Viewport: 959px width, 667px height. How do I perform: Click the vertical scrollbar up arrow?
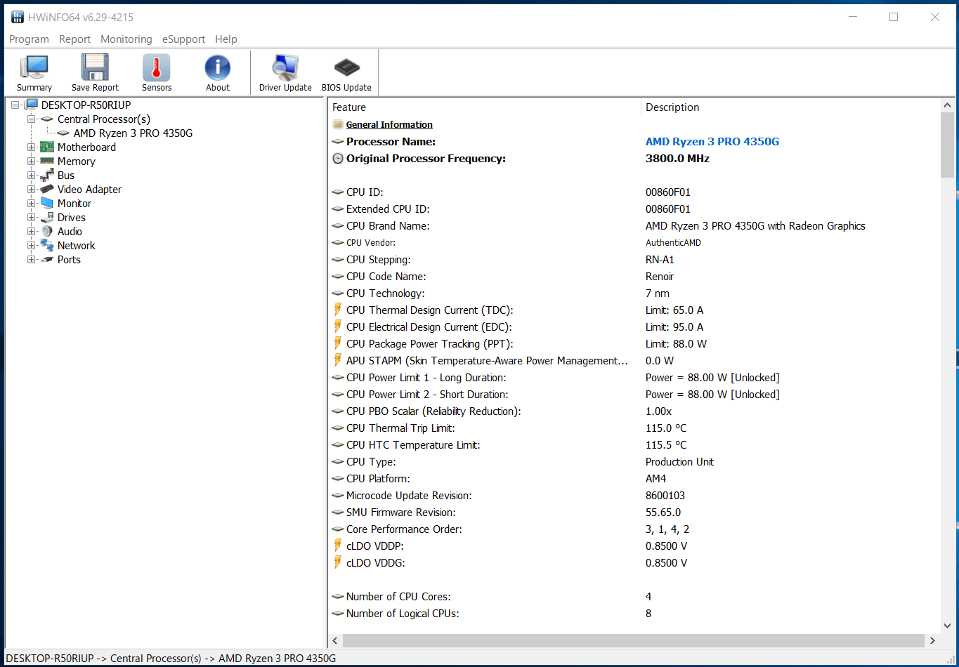tap(947, 105)
